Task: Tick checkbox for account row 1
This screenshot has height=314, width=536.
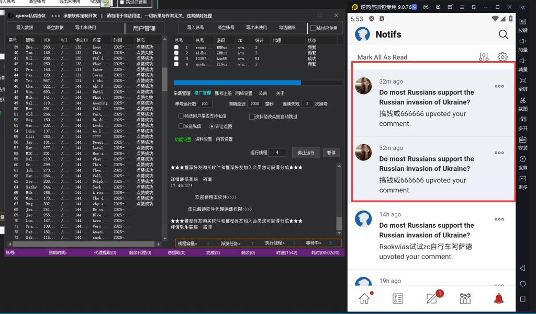Action: click(x=176, y=48)
